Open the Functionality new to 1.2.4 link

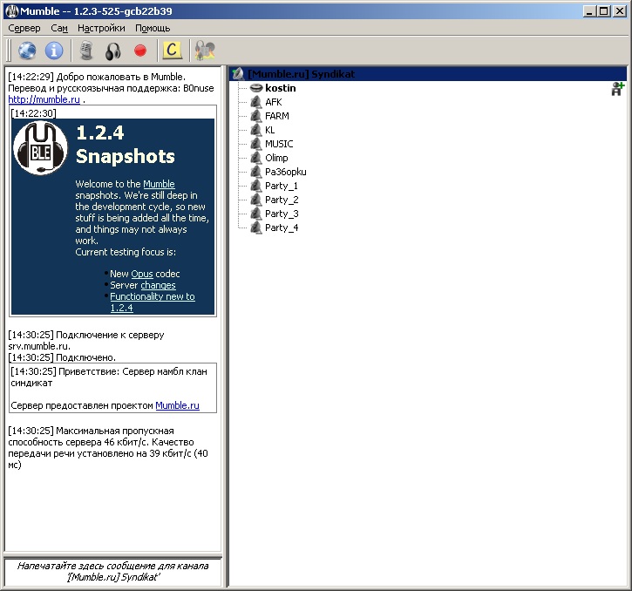pyautogui.click(x=153, y=302)
